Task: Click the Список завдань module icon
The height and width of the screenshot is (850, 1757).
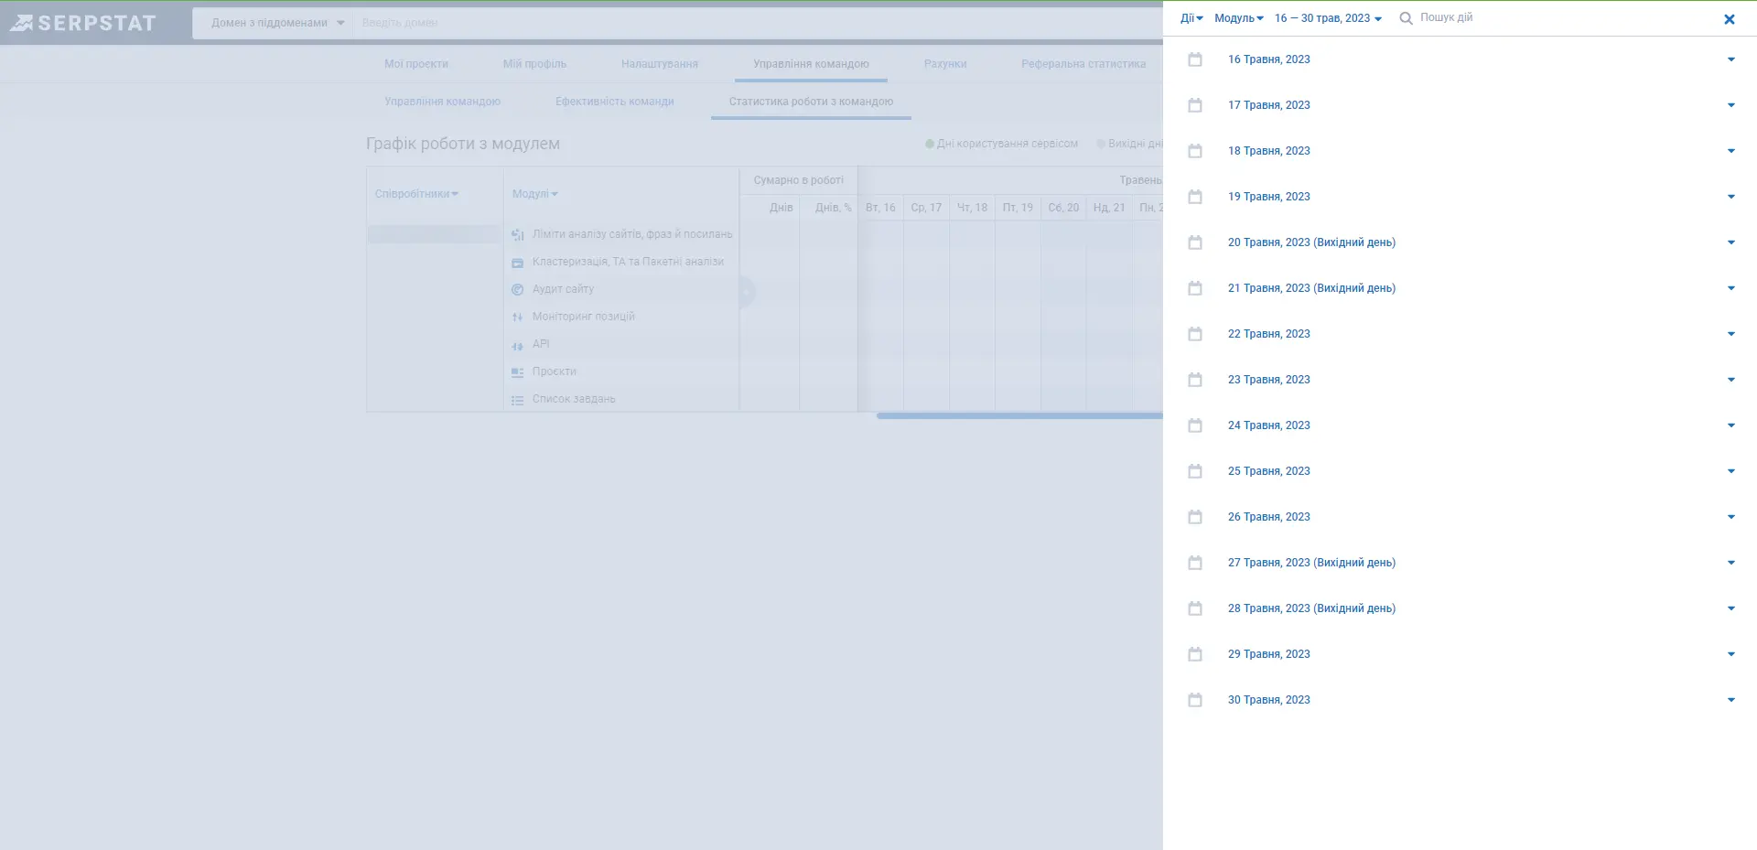Action: (517, 400)
